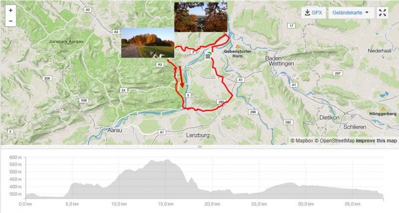
Task: Open the OpenStreetMap attribution link
Action: (334, 141)
